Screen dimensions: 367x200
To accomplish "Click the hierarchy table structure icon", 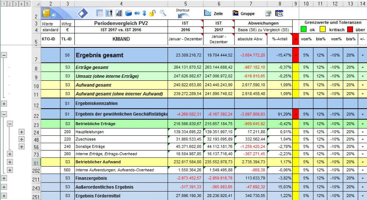I will click(119, 13).
